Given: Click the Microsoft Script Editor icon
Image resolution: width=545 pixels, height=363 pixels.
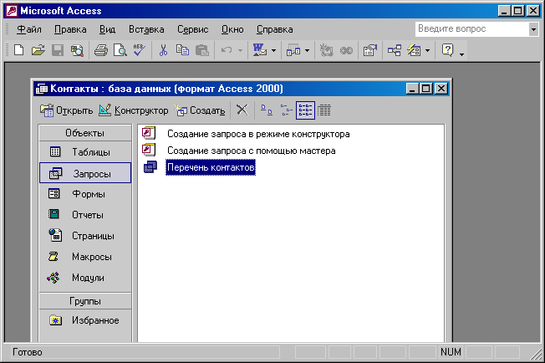Looking at the screenshot, I should tap(346, 50).
